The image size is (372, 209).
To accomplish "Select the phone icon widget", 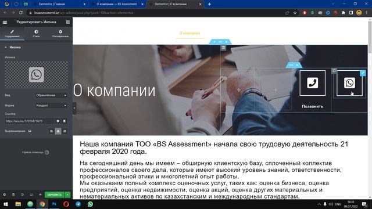I will coord(313,83).
